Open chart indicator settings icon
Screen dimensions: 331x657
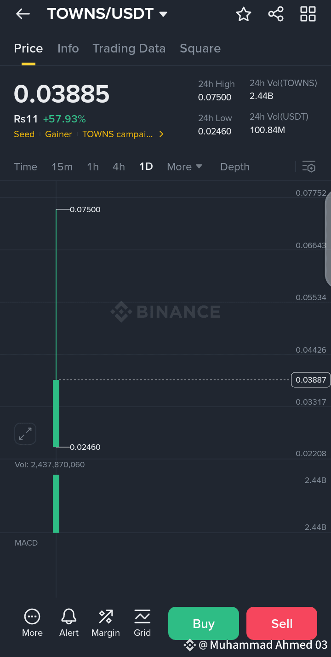click(x=309, y=167)
